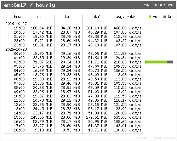The width and height of the screenshot is (177, 141).
Task: Click rx value 71.37 GiB
Action: 42,62
